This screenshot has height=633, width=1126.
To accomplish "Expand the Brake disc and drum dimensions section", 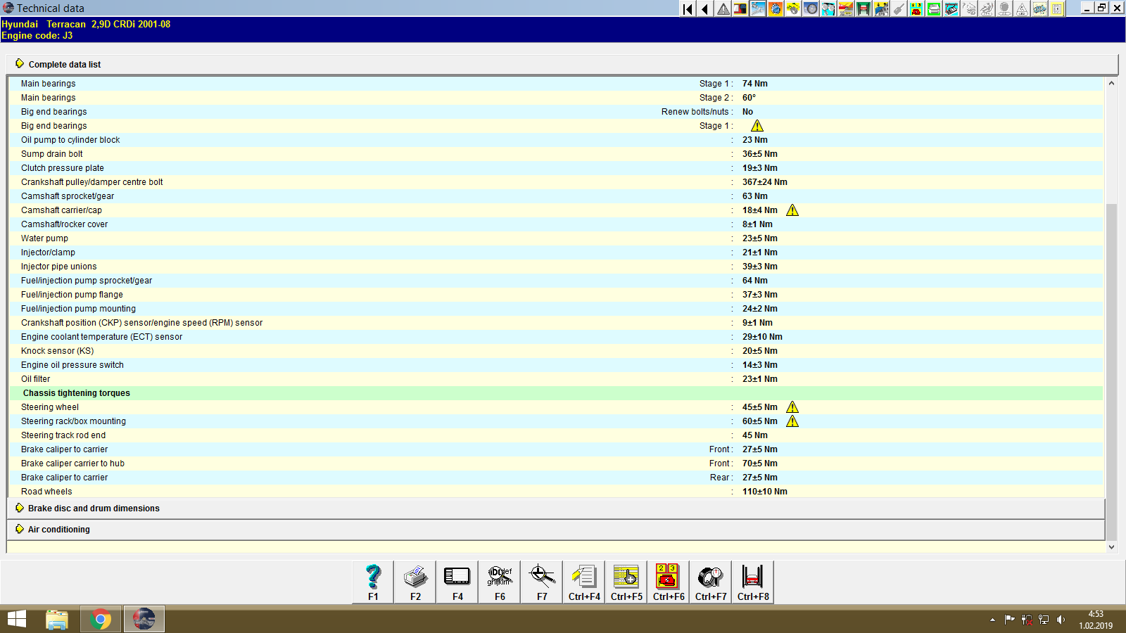I will pos(92,508).
